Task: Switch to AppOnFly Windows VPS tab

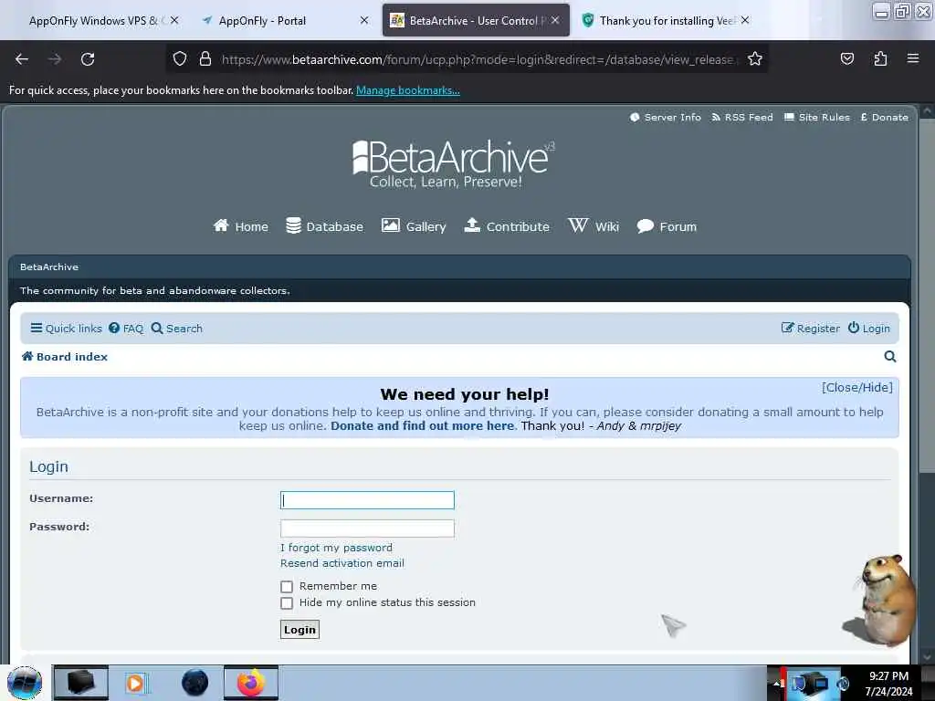Action: tap(95, 21)
